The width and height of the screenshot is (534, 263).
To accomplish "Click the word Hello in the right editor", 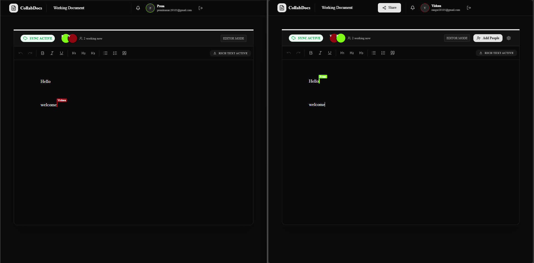I will (314, 81).
